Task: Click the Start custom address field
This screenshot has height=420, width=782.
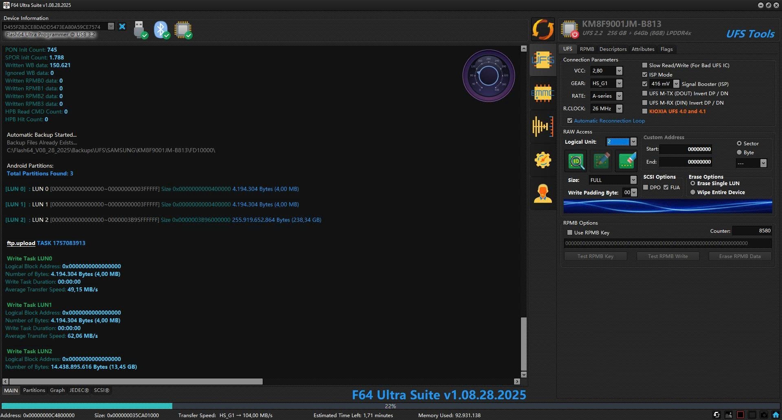Action: (686, 149)
